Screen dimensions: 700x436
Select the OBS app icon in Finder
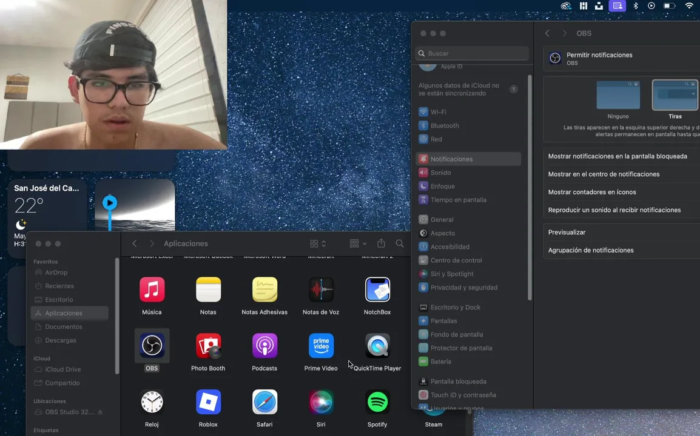(x=152, y=346)
